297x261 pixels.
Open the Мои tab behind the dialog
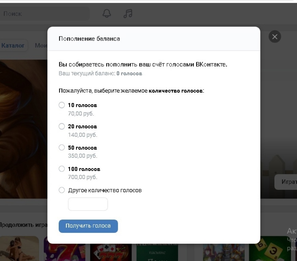(x=41, y=46)
